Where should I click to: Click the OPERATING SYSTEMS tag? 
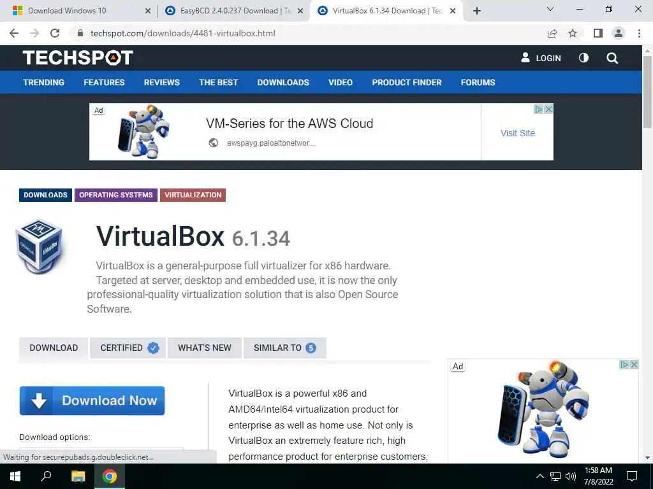[x=116, y=195]
